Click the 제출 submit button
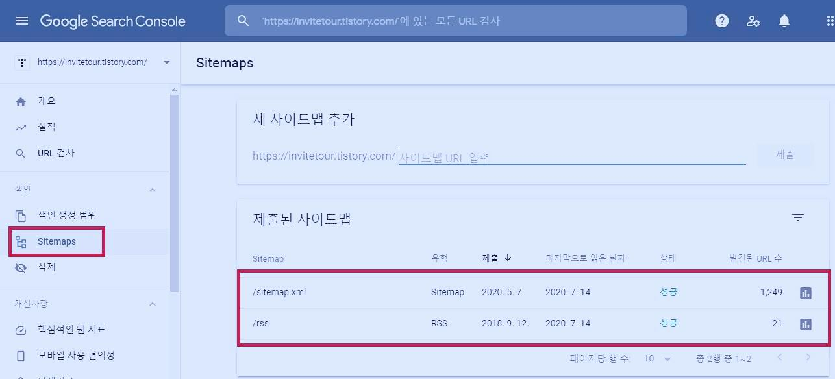The width and height of the screenshot is (835, 379). point(785,155)
